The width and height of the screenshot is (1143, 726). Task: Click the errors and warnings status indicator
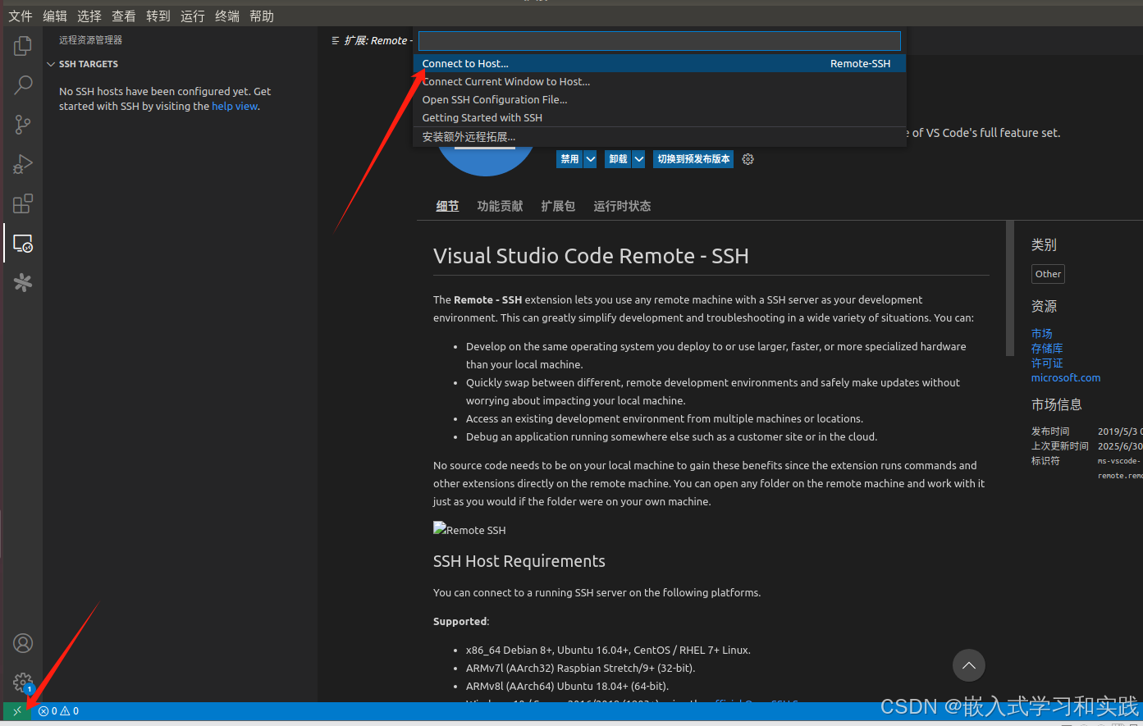[58, 710]
